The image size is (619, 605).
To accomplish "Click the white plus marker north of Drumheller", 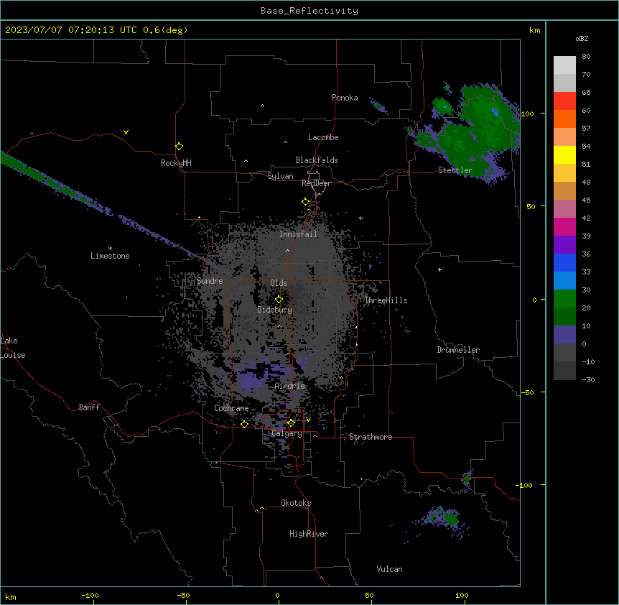I will (439, 269).
